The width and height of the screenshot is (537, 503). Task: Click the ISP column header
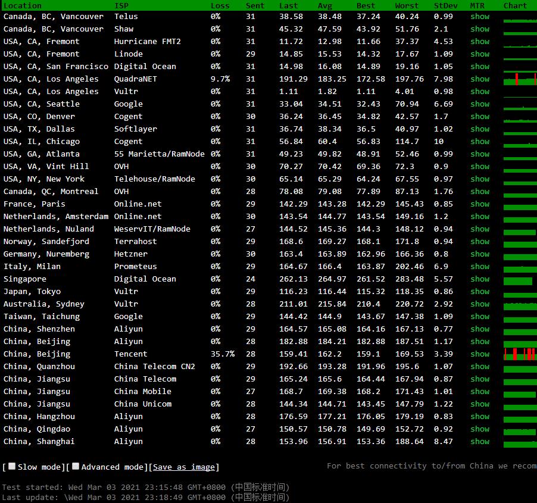(121, 5)
